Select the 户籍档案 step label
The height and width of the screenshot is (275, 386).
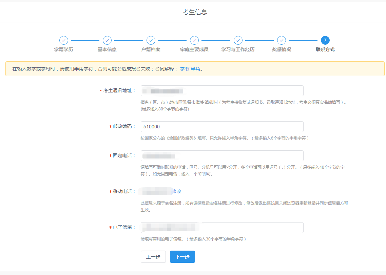151,49
